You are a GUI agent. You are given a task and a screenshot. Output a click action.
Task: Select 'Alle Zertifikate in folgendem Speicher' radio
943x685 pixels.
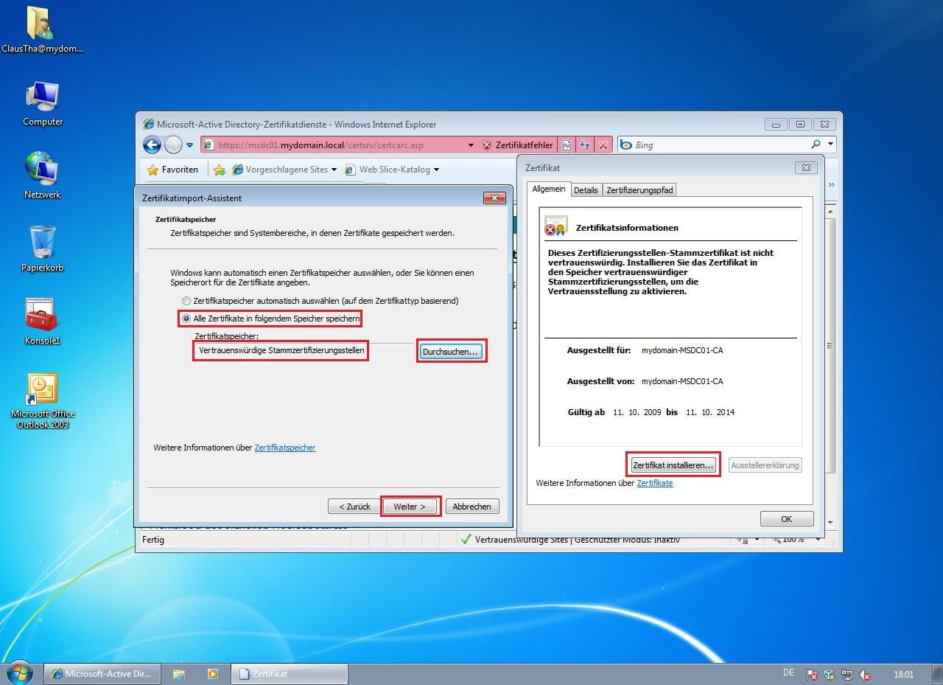[186, 319]
